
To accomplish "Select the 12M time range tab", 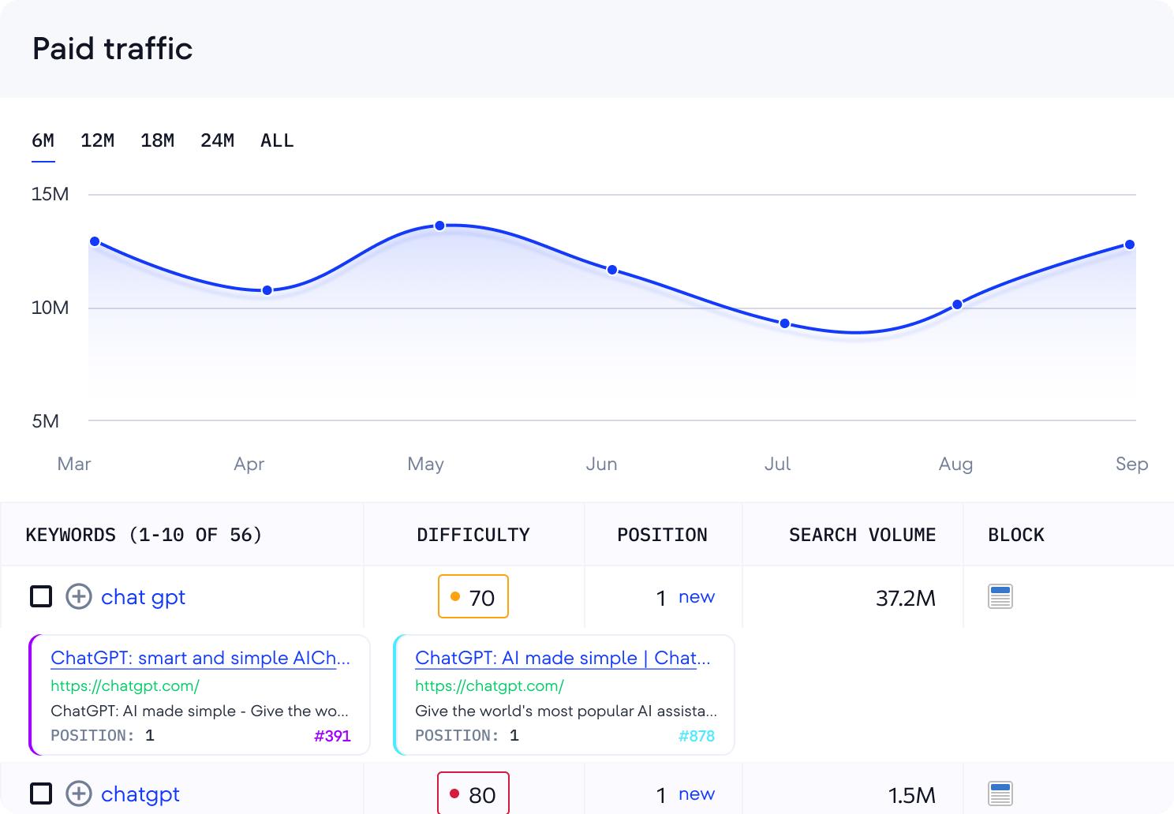I will point(98,141).
